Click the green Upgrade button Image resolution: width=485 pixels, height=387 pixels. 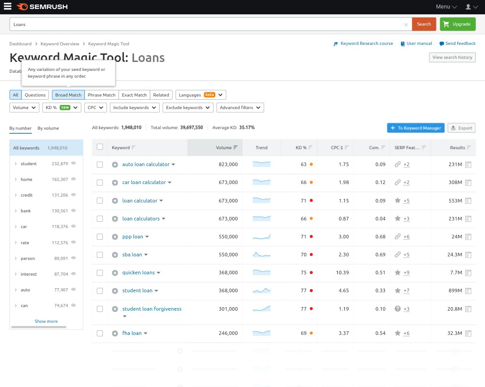[x=458, y=24]
